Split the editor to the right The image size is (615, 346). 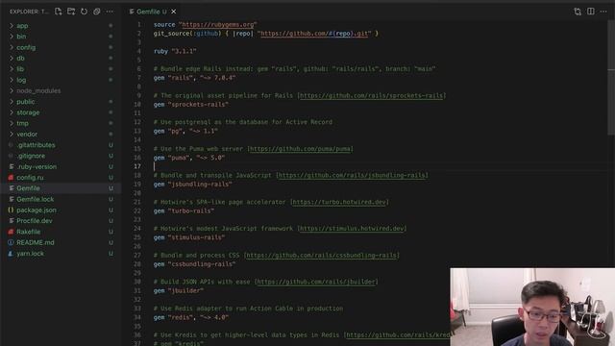tap(591, 12)
